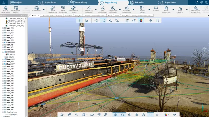Open the Scan_025 view tab

click(x=69, y=16)
